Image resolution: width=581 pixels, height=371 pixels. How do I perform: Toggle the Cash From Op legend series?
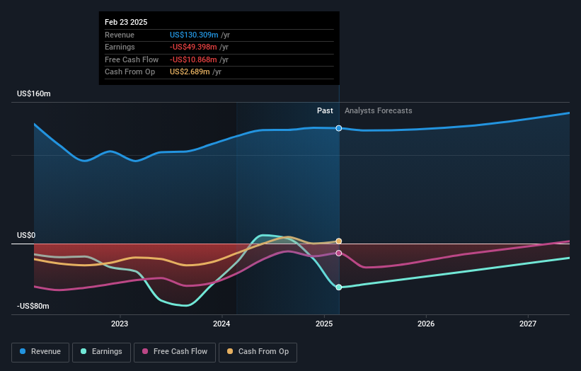point(258,352)
